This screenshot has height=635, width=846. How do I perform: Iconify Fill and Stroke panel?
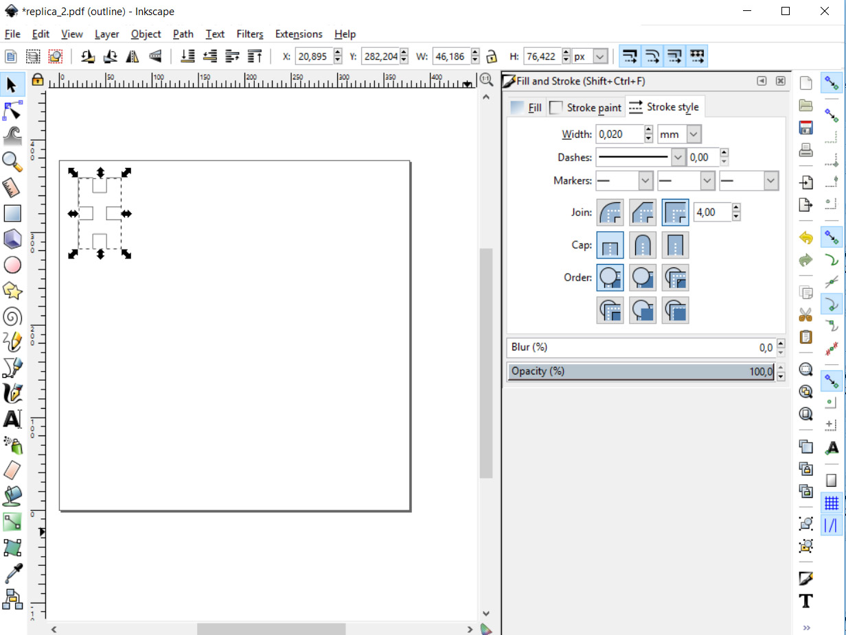(762, 81)
